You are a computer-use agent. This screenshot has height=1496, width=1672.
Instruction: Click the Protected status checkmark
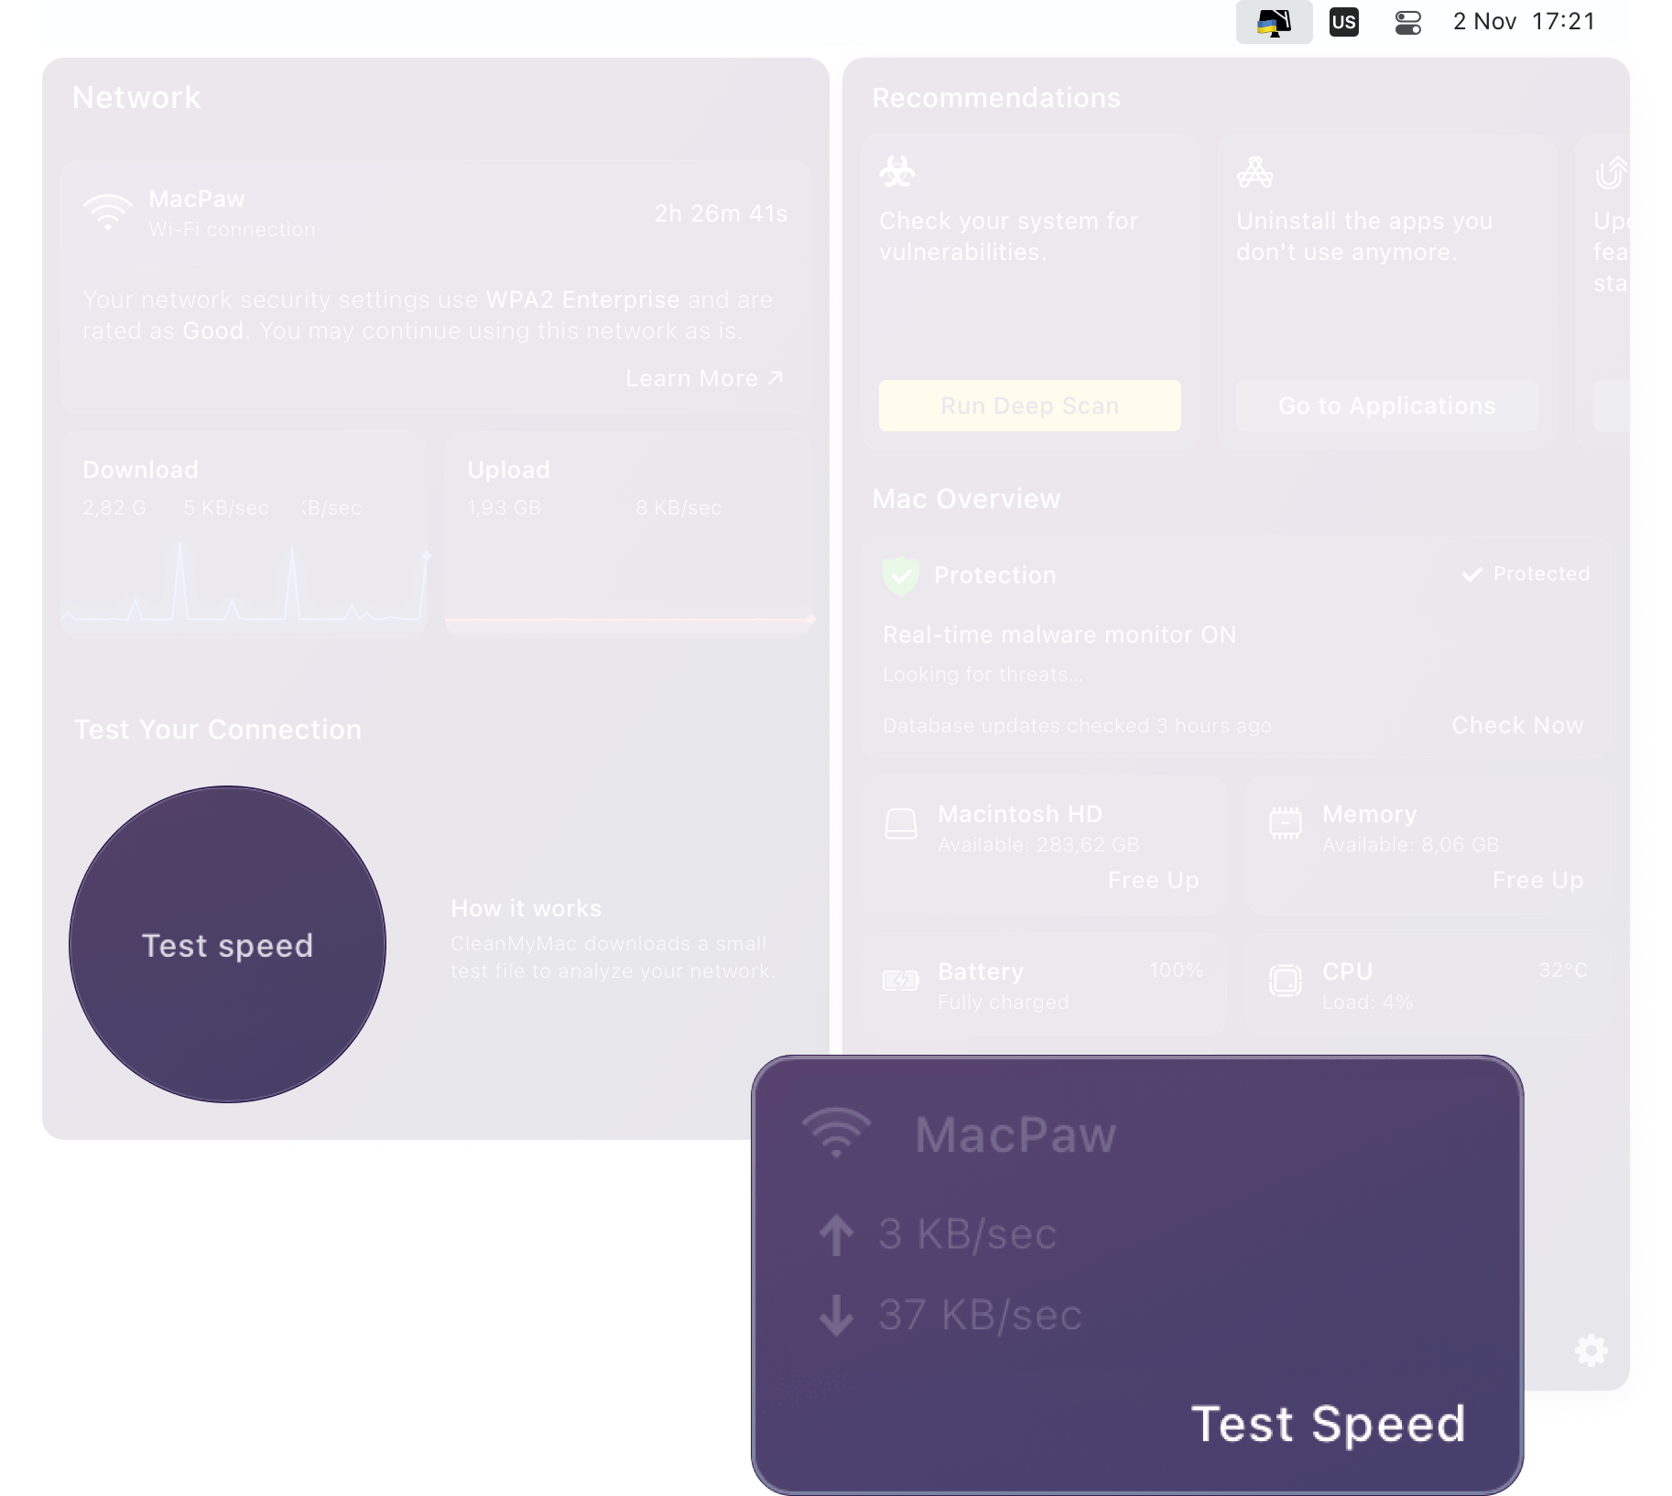[1471, 574]
